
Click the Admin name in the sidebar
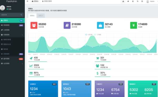coord(9,7)
